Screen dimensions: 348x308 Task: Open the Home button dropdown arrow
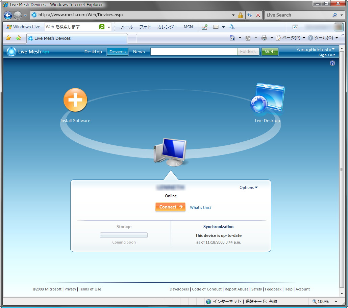(x=240, y=38)
